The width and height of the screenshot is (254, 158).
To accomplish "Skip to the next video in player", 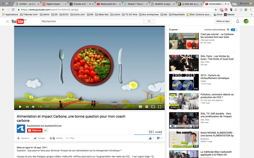I will 27,107.
